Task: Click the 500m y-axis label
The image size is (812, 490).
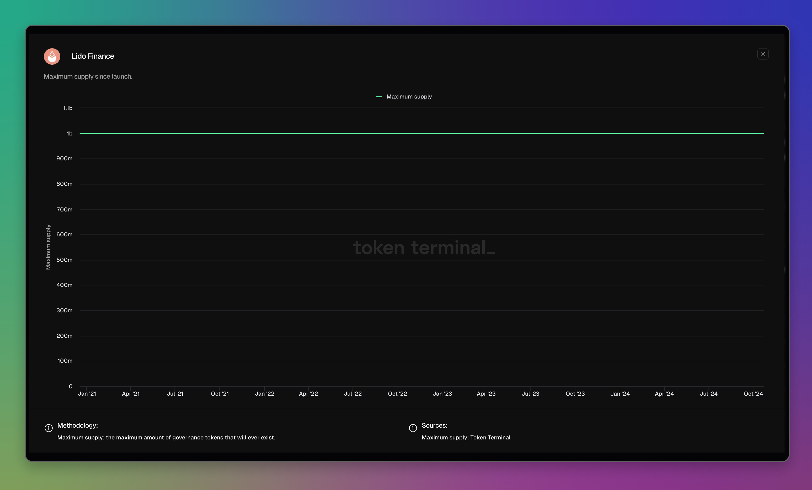Action: click(x=64, y=260)
